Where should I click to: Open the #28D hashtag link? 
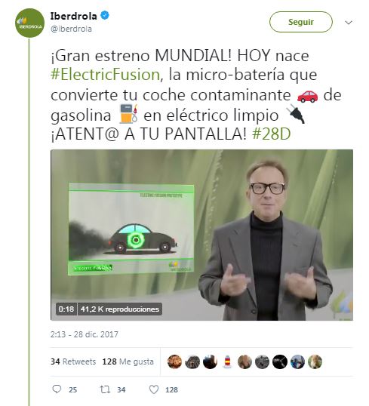271,134
